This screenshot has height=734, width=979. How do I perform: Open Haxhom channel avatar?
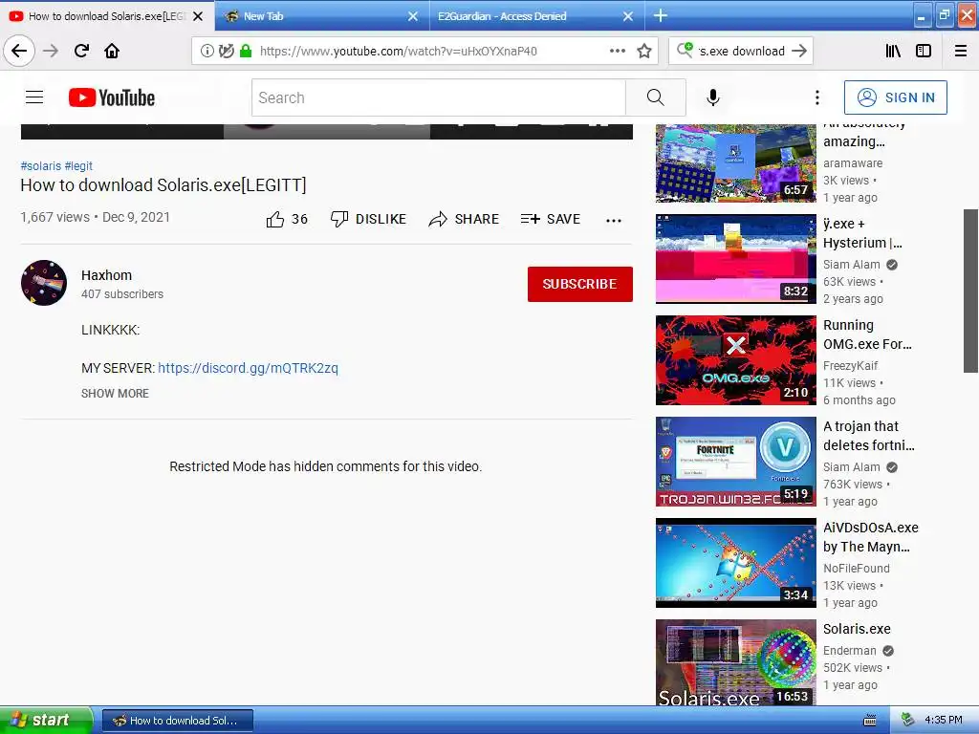(44, 283)
